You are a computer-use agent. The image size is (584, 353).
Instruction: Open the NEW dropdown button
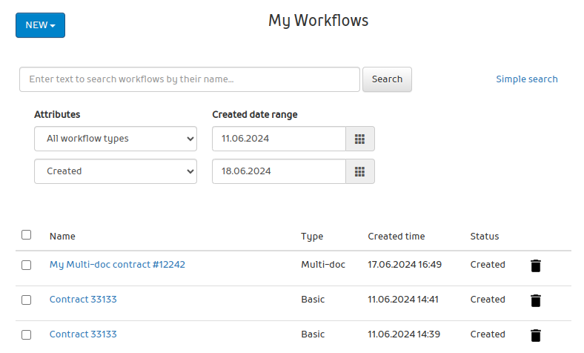pos(40,25)
